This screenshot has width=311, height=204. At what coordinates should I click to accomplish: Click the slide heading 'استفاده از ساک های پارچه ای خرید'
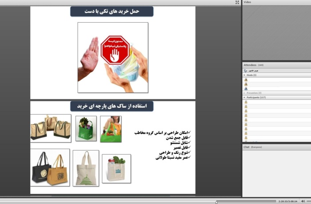(112, 106)
